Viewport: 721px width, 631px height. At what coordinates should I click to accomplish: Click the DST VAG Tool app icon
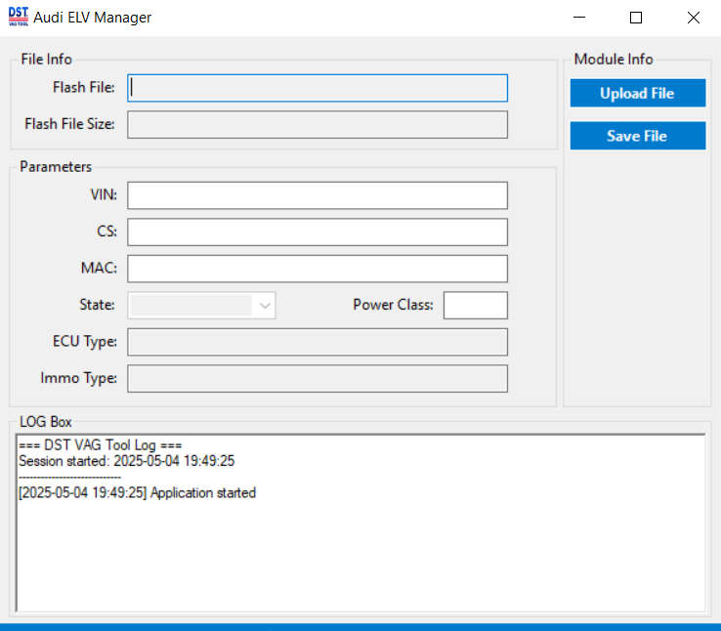19,17
